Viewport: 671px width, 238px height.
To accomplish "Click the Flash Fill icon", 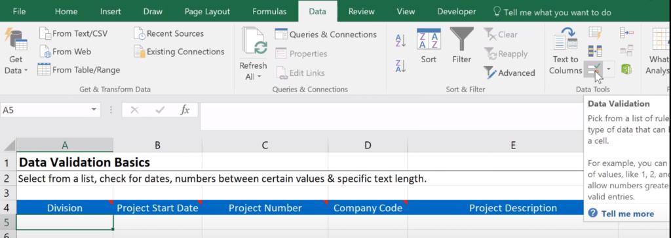I will tap(595, 33).
